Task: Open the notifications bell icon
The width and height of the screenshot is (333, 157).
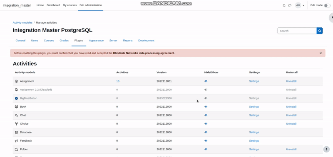Action: pyautogui.click(x=284, y=5)
